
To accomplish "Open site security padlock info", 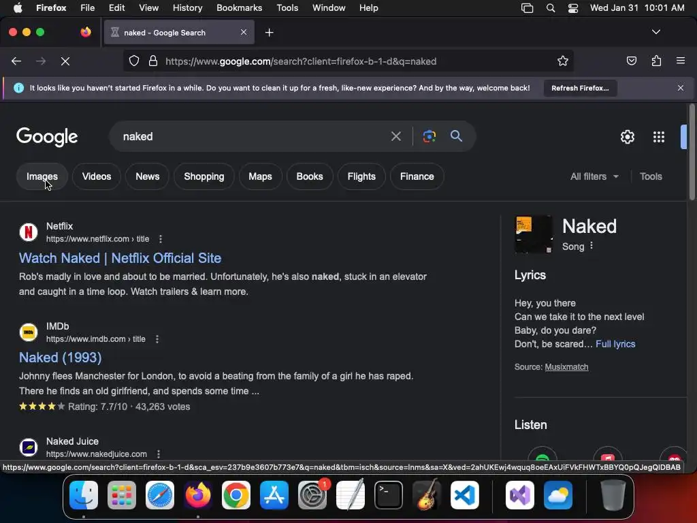I will tap(153, 61).
